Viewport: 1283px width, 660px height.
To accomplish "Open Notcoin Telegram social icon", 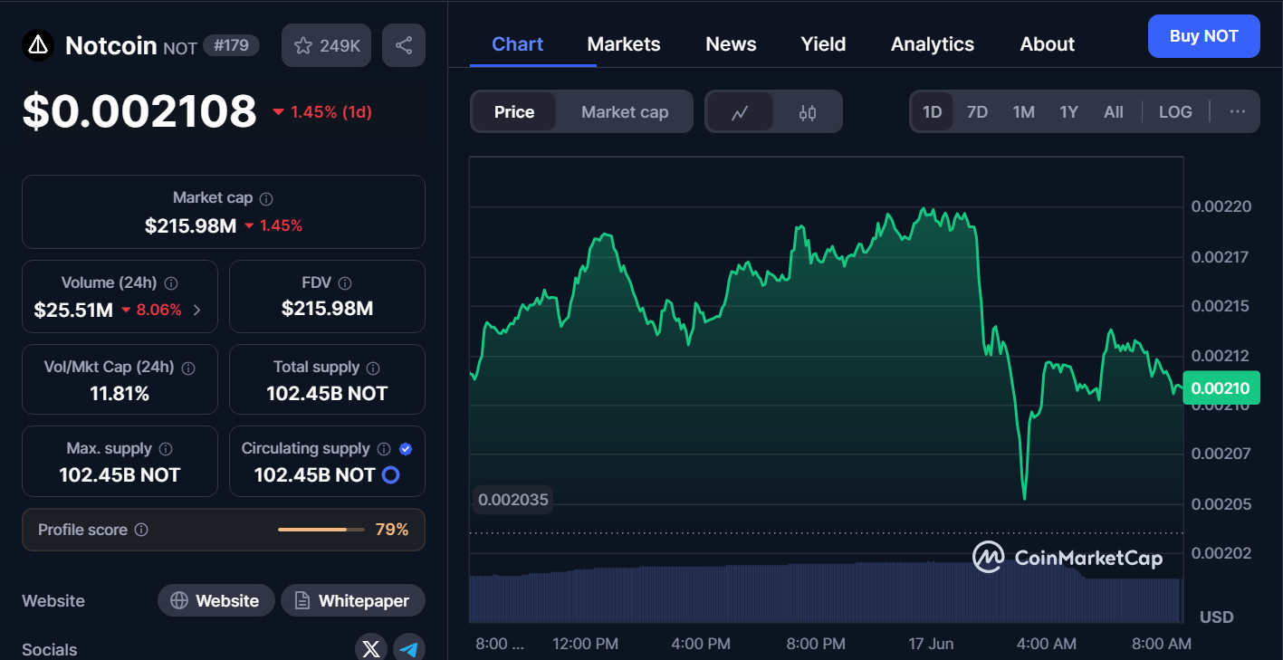I will 409,649.
